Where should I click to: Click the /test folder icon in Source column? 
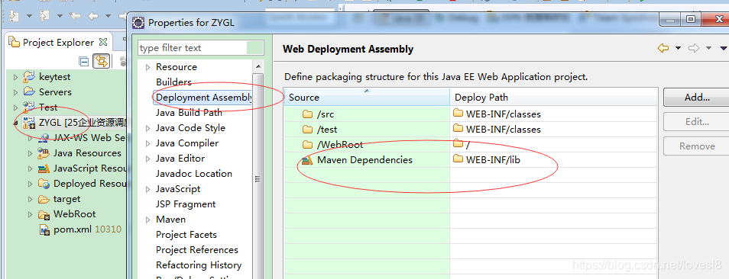tap(307, 130)
